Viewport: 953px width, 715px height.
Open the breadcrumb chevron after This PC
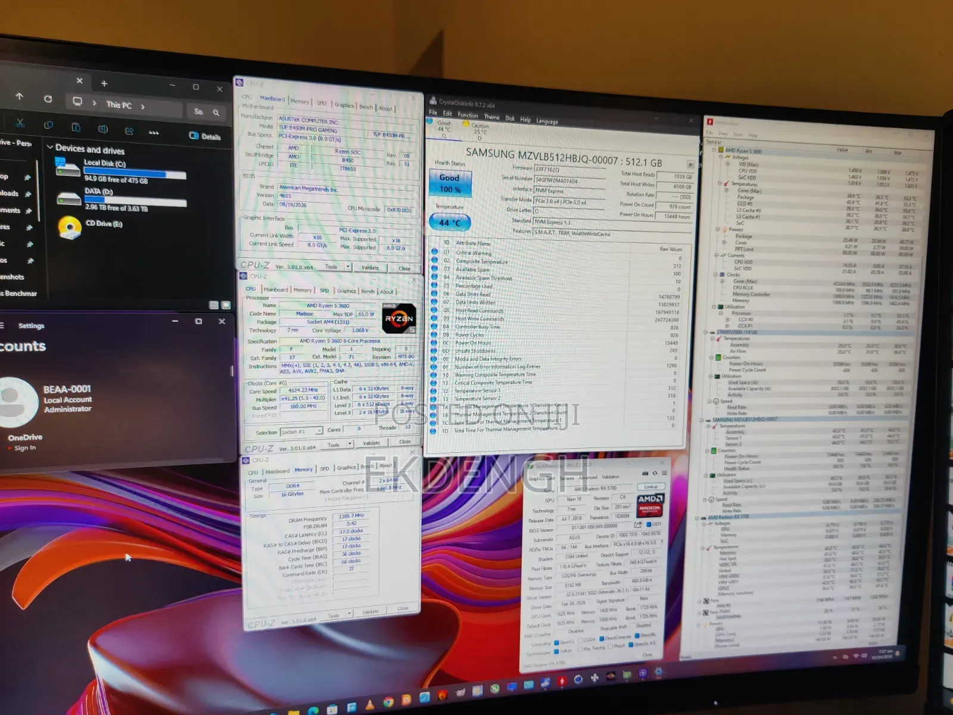143,107
